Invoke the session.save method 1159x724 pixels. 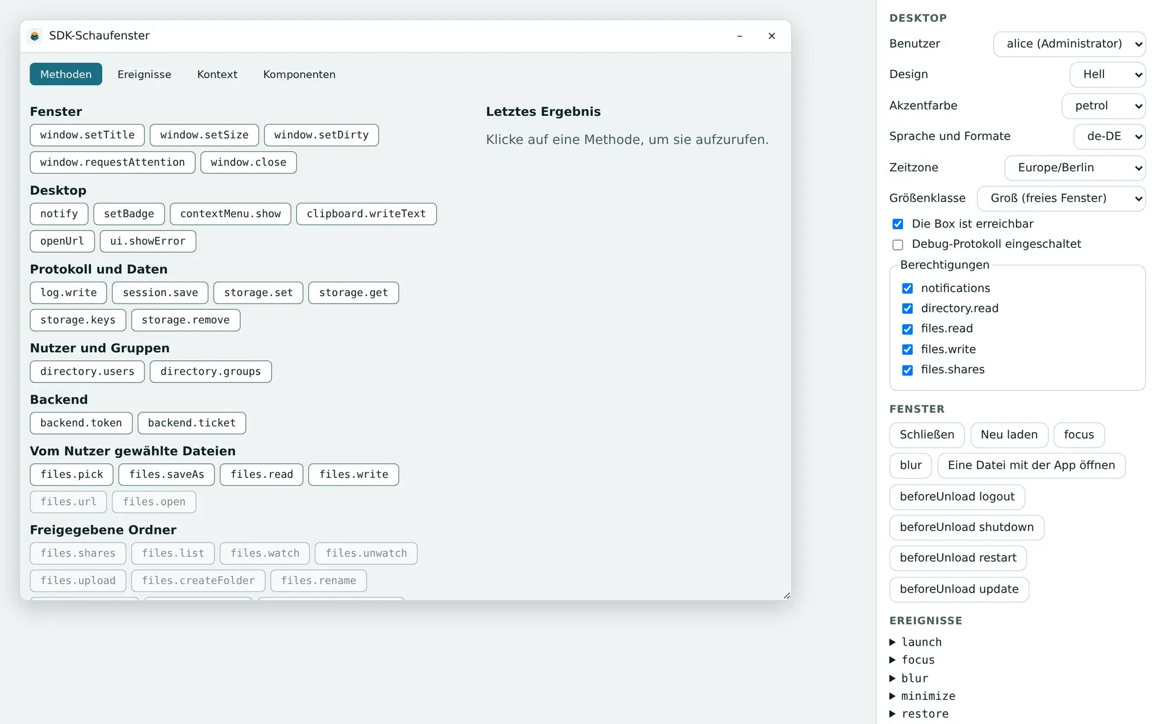click(161, 293)
